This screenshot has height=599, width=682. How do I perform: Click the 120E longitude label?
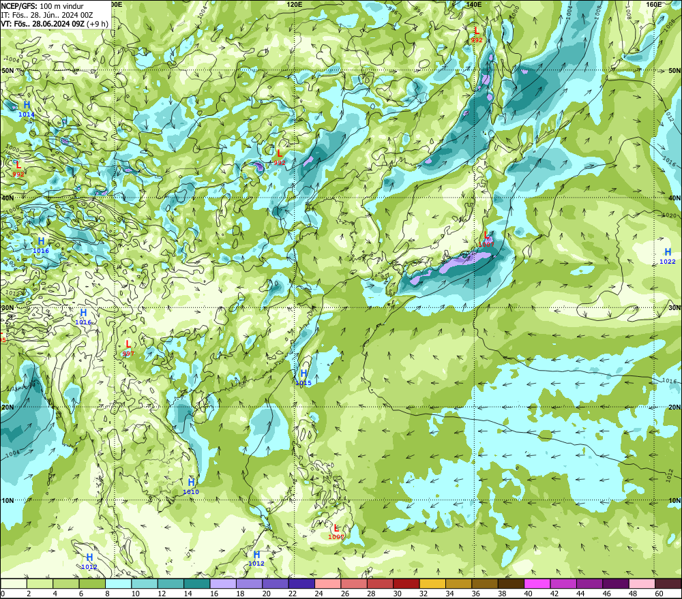tap(295, 4)
